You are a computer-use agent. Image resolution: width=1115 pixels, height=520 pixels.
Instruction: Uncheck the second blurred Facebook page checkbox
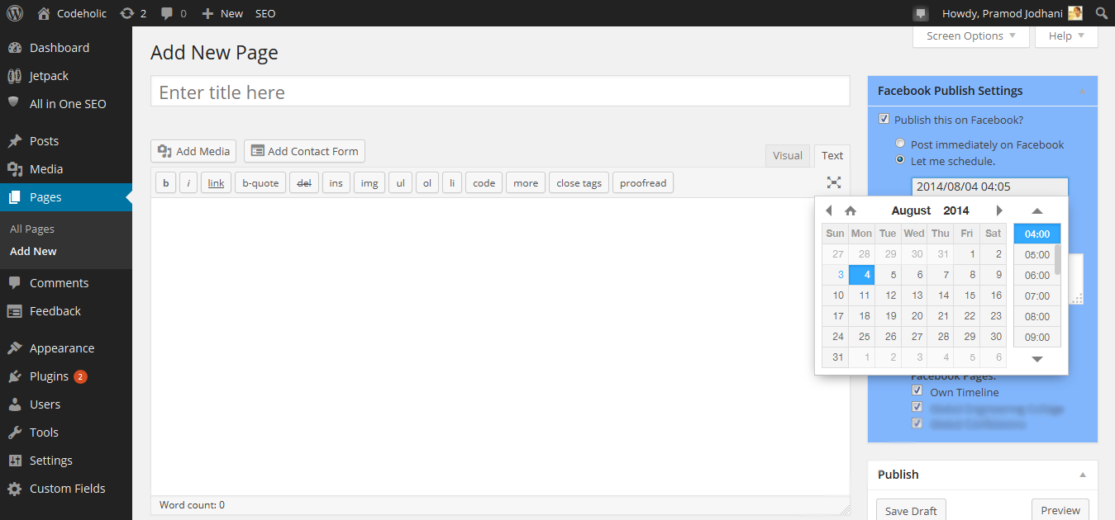[x=917, y=407]
